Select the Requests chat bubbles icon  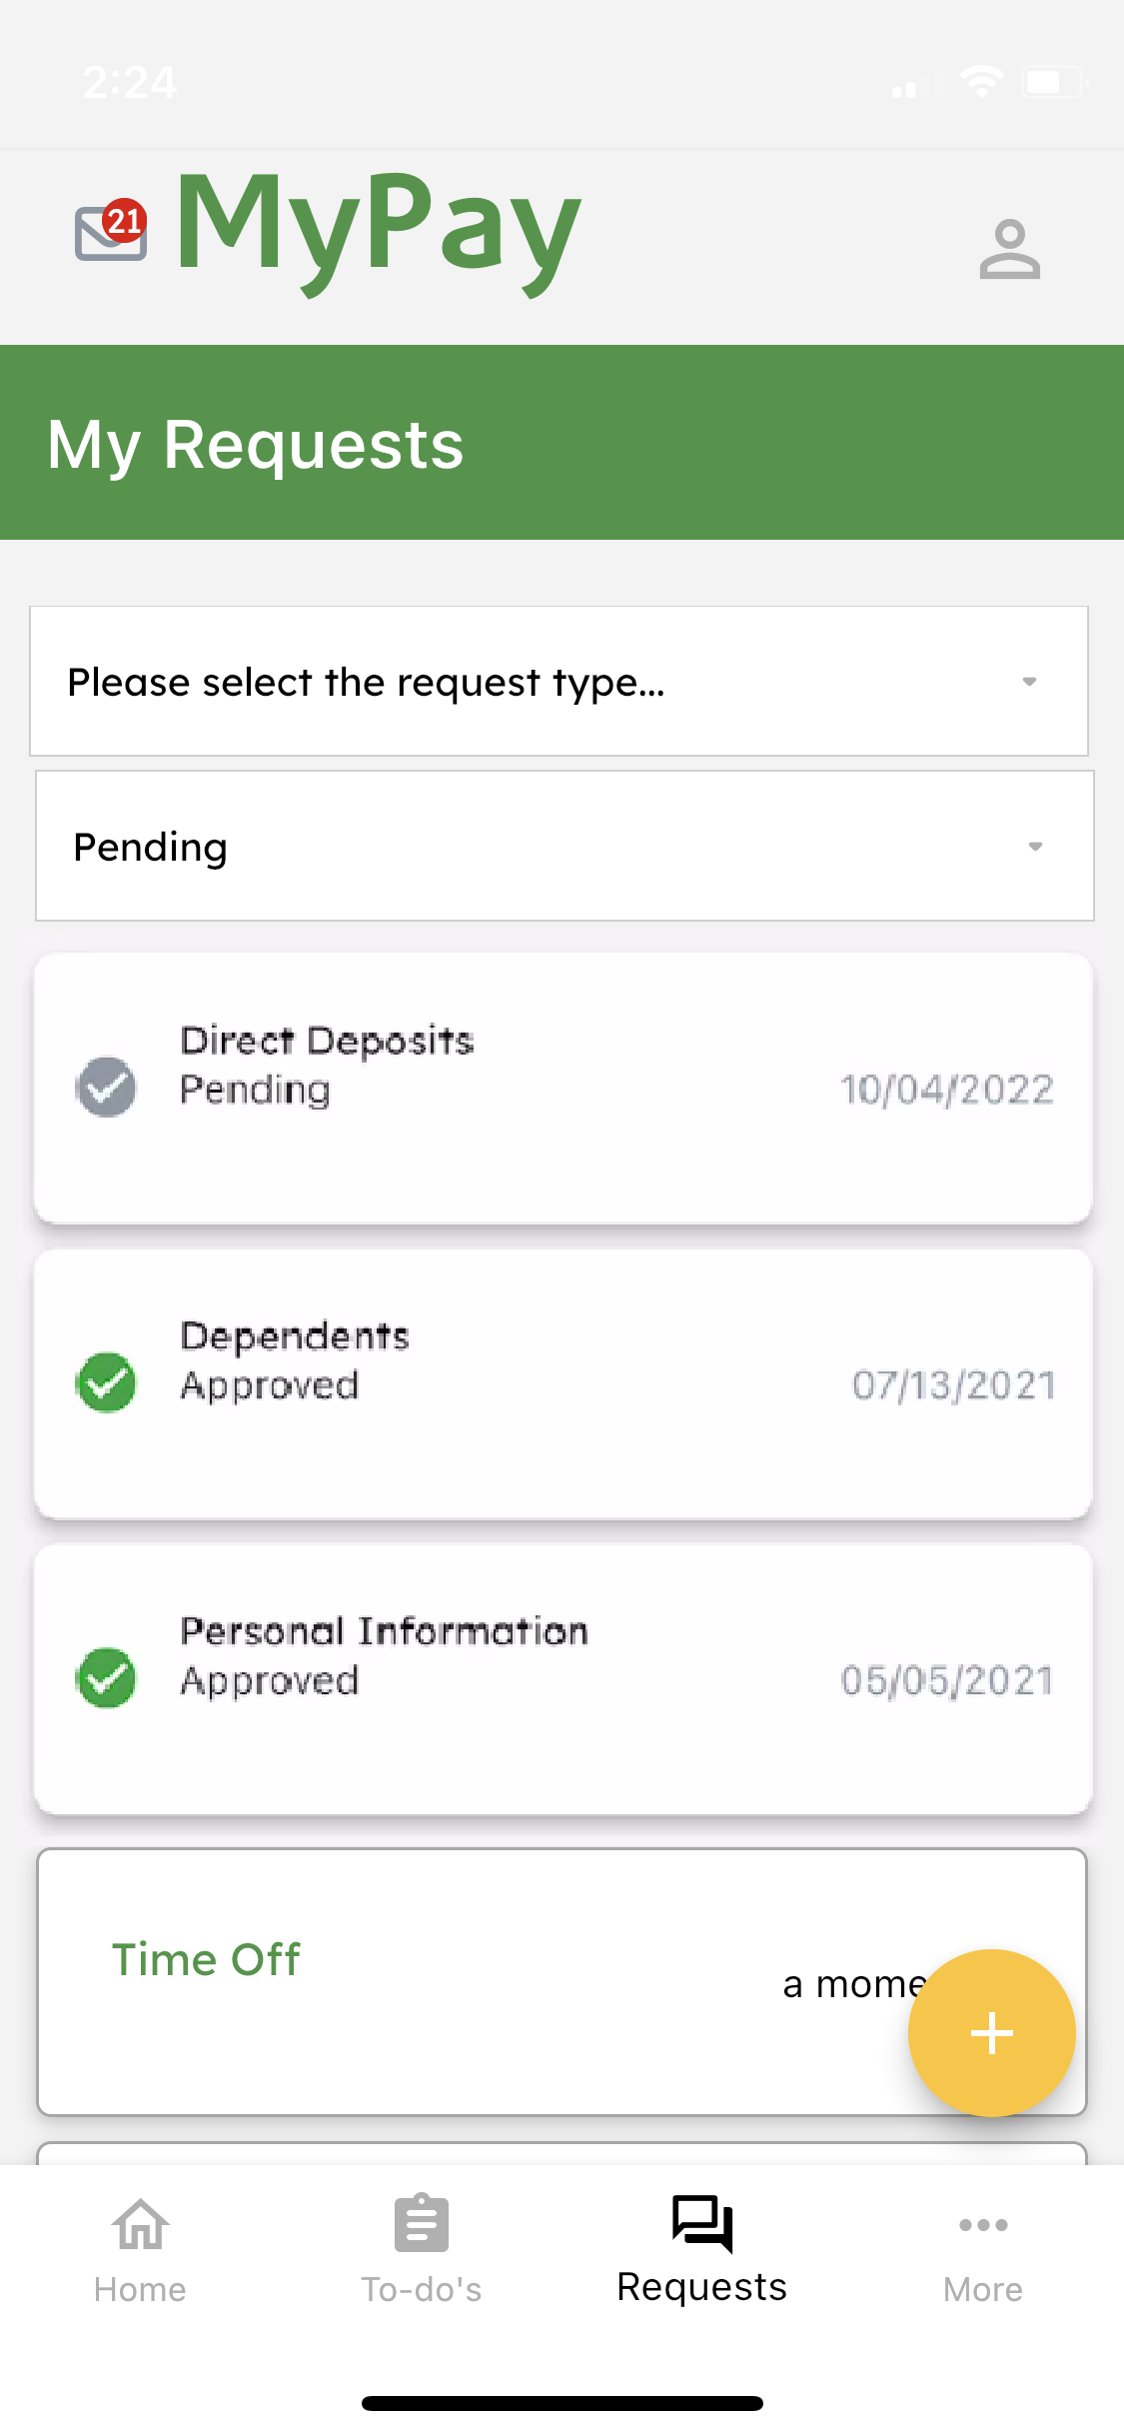702,2223
